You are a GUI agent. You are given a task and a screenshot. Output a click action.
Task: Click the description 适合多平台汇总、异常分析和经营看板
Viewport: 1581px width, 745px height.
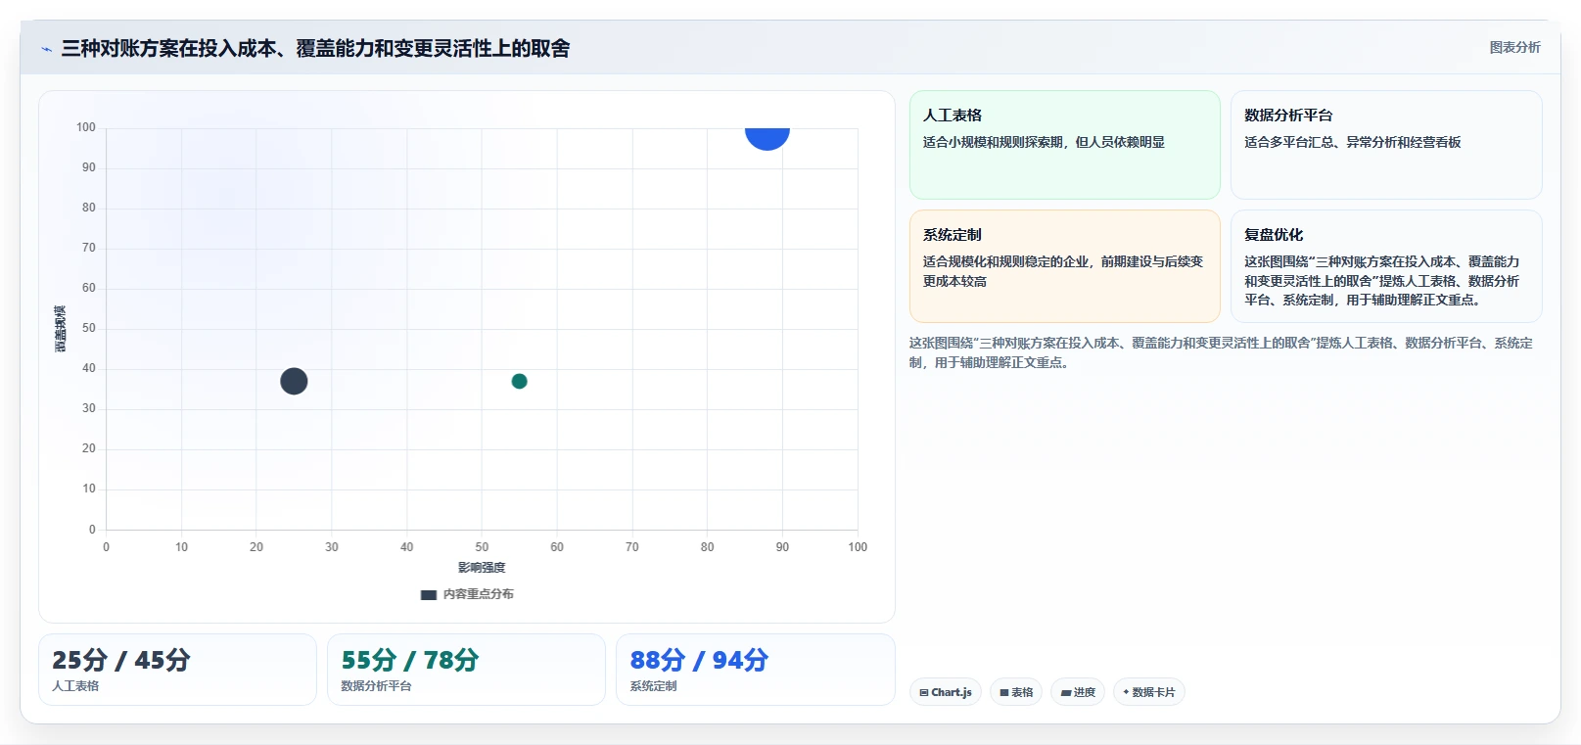pos(1352,142)
